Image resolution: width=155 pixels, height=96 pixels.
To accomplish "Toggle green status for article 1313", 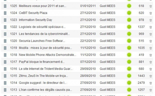I will point(129,90).
